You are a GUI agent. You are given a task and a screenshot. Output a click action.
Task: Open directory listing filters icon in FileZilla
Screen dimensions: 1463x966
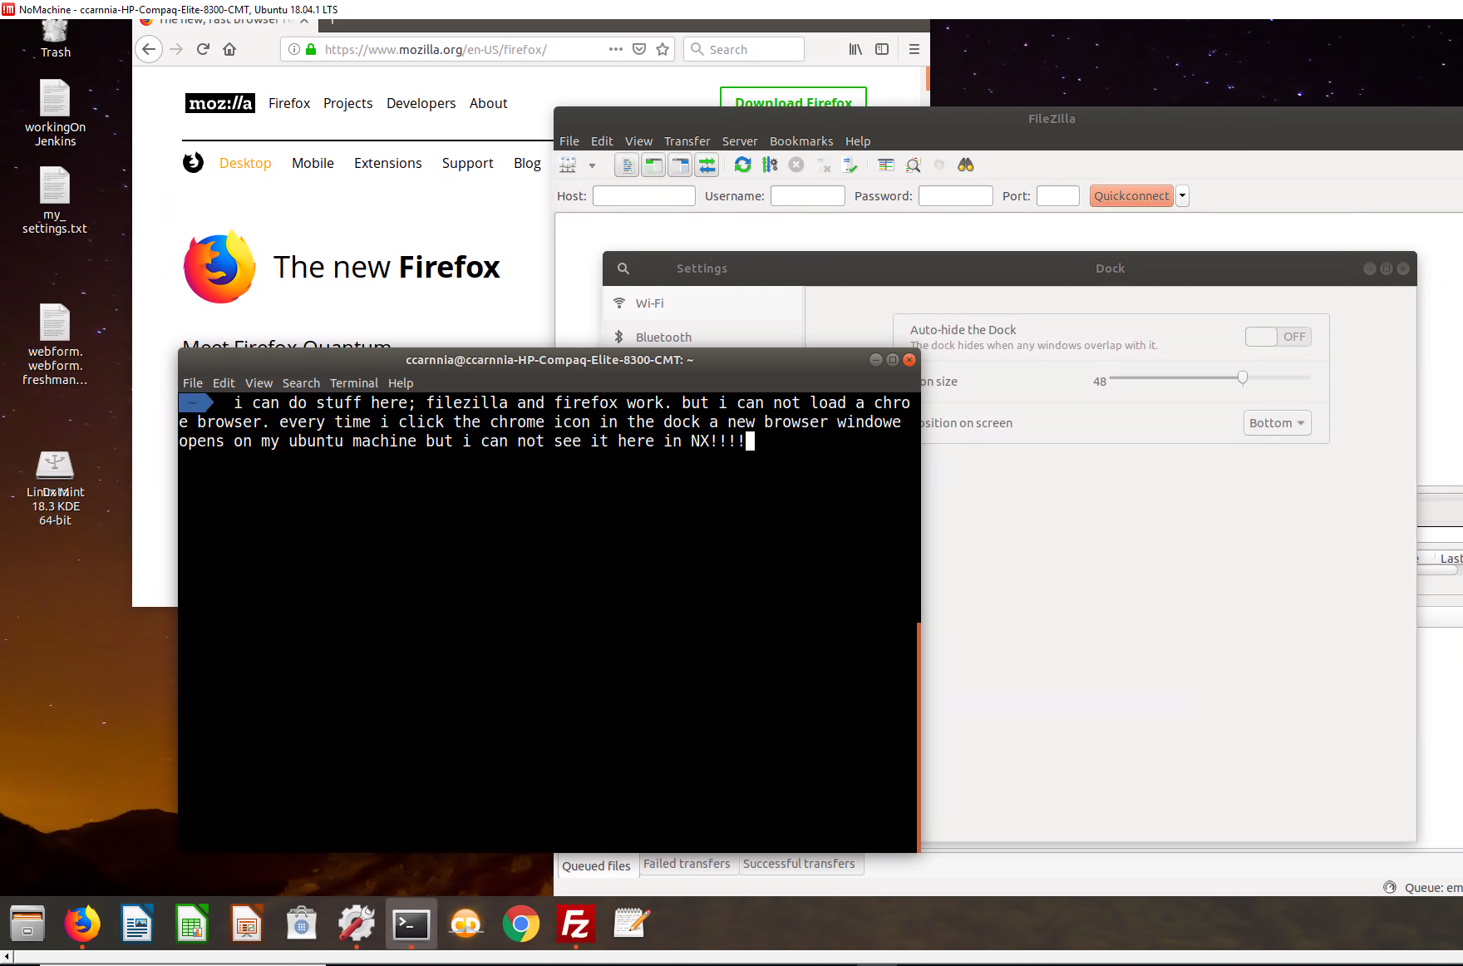coord(886,165)
